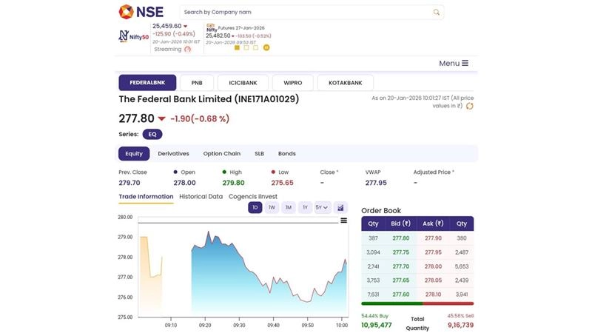
Task: Click the refresh icon beside price timestamp
Action: tap(469, 106)
